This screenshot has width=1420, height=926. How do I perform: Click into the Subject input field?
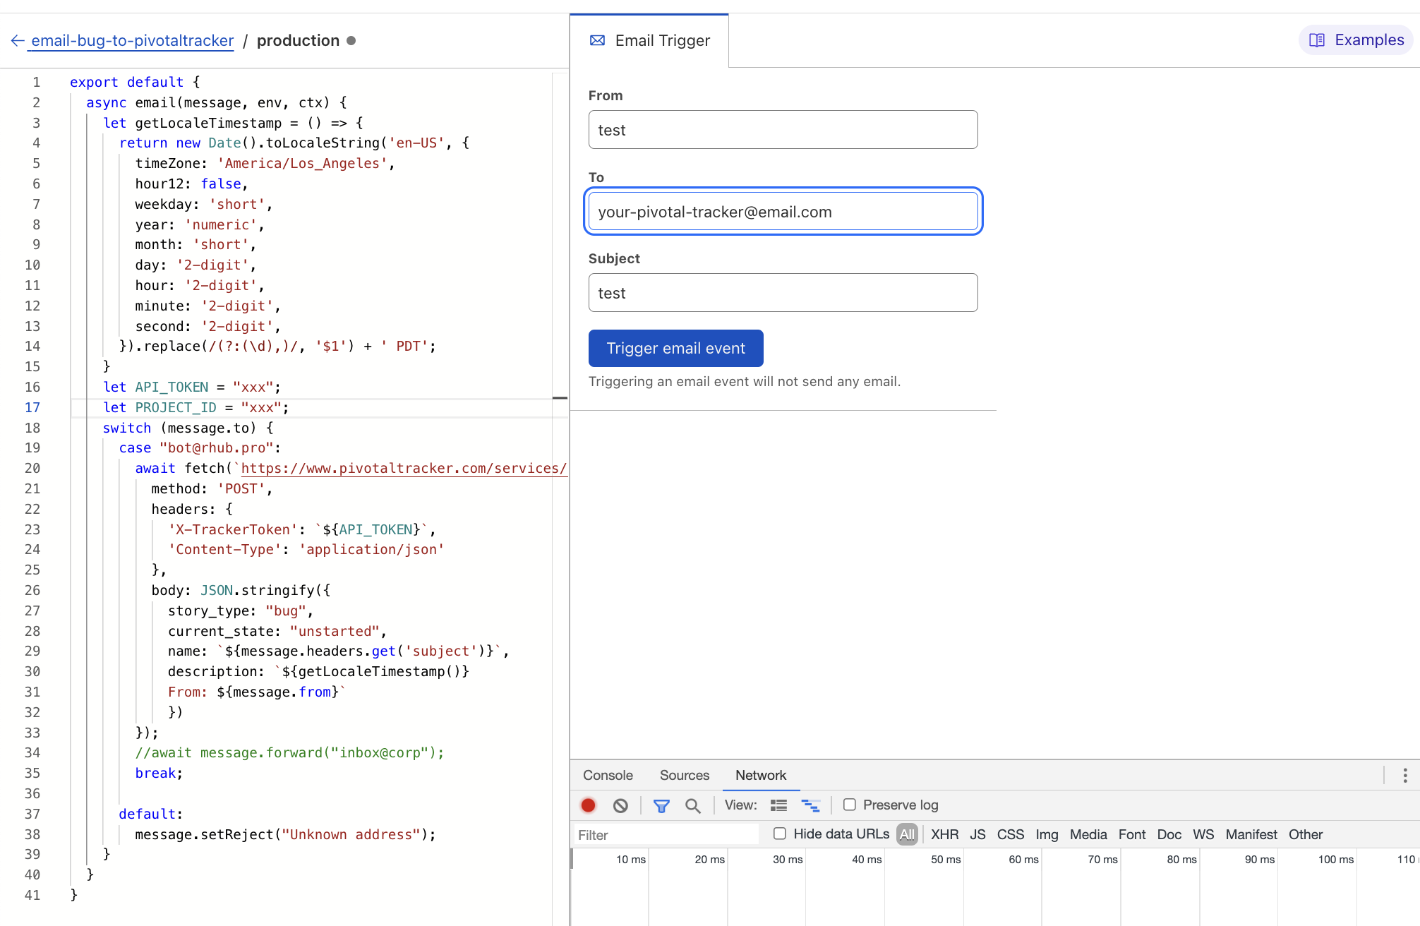point(783,293)
